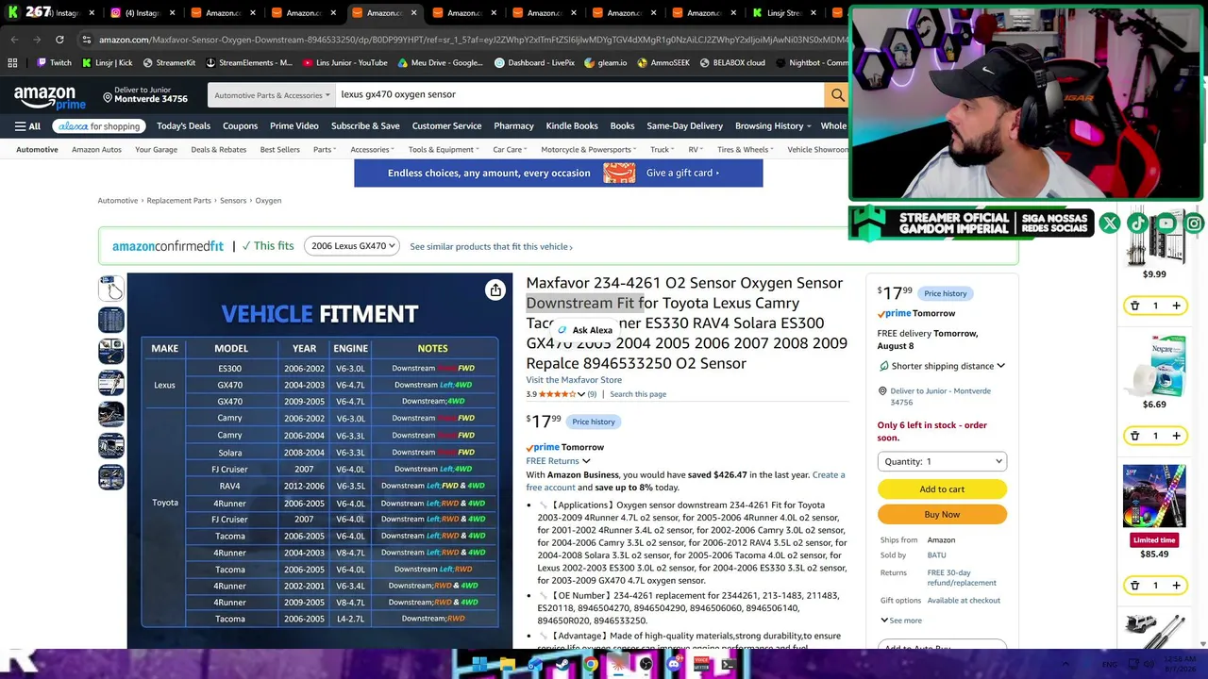Open the Tools & Equipment dropdown
Screen dimensions: 1208x679
[445, 150]
